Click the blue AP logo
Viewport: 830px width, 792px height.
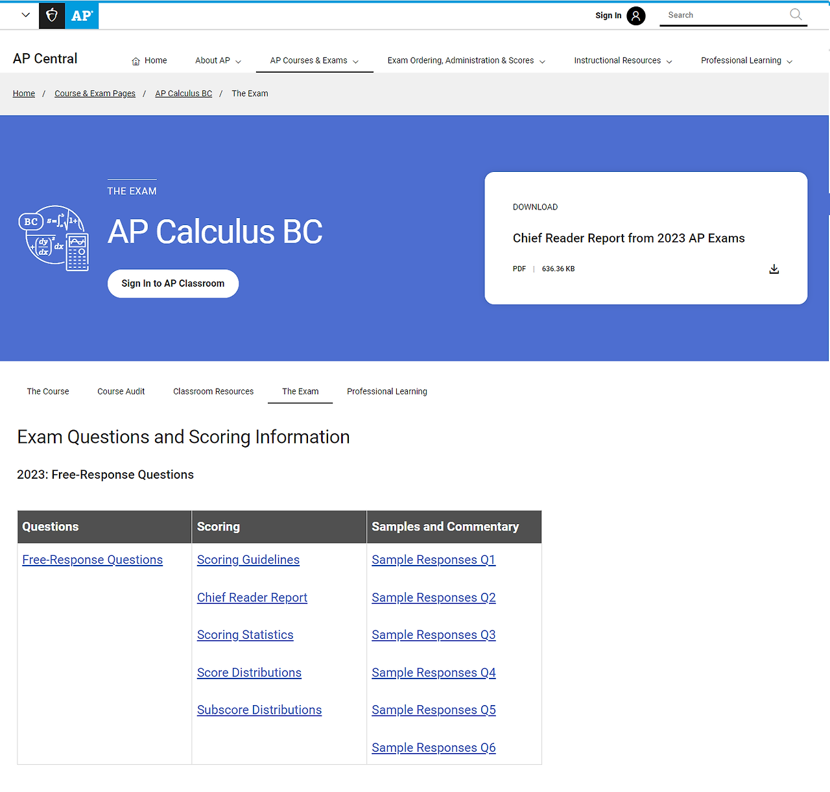pos(82,16)
